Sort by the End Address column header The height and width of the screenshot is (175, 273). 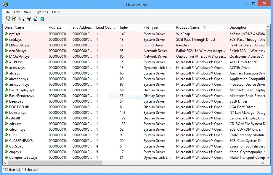point(82,27)
